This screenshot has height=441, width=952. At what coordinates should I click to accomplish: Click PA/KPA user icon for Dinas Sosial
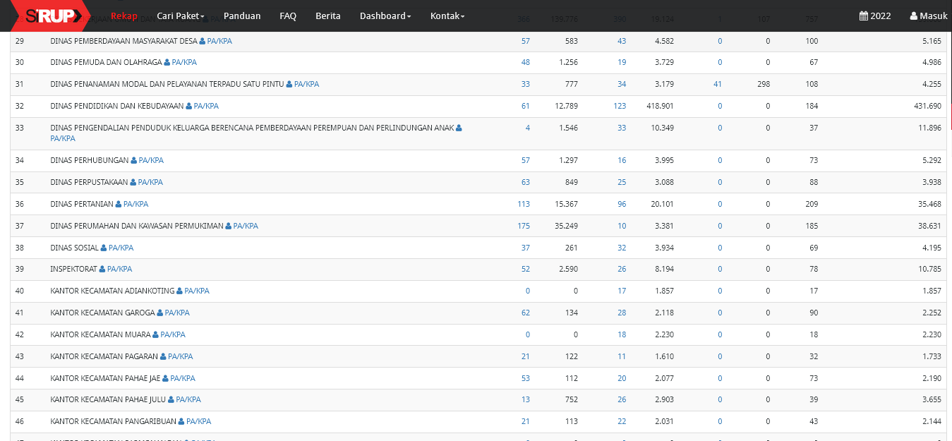tap(104, 248)
